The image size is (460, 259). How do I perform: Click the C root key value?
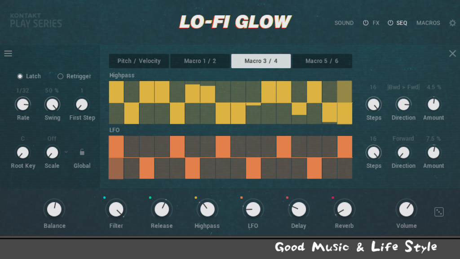point(22,138)
